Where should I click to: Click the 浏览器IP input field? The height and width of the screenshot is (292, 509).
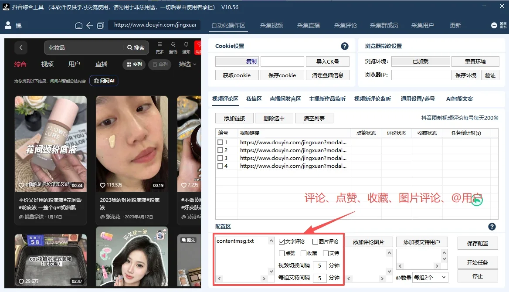point(421,75)
